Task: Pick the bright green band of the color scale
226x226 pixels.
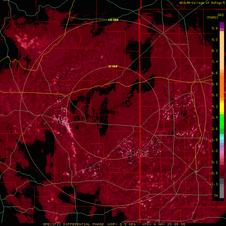Action: 222,121
